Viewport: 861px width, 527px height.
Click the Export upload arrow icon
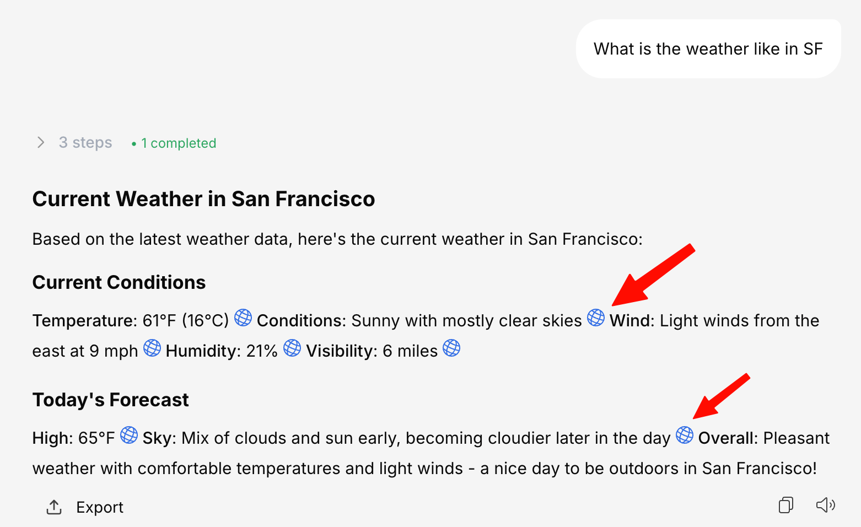54,507
